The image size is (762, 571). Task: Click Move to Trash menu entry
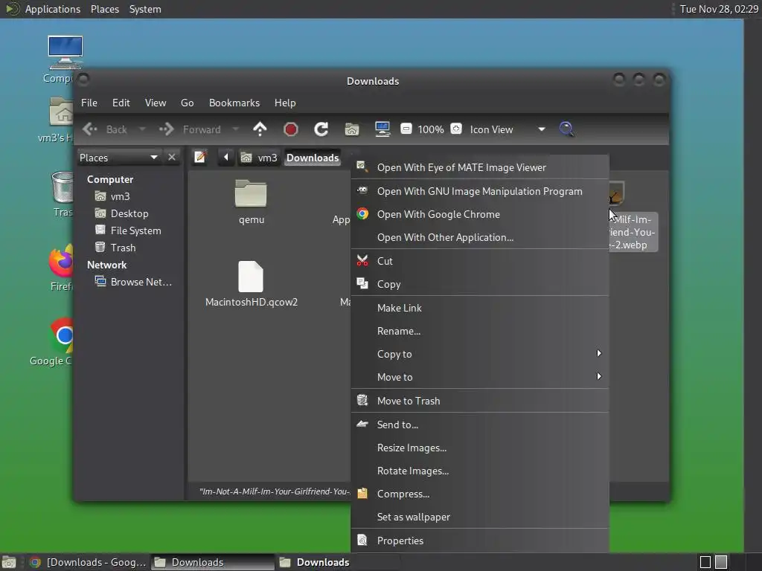coord(480,401)
